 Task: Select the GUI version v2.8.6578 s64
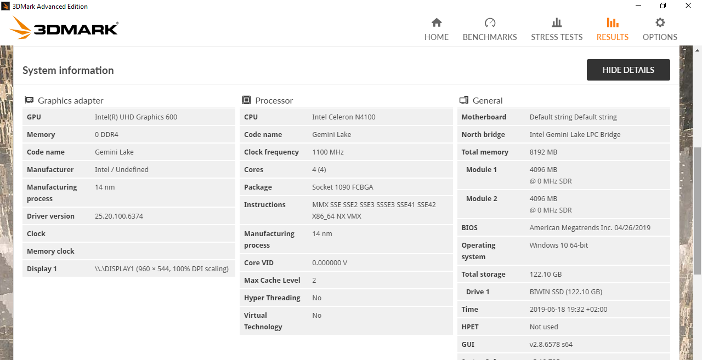[x=551, y=344]
